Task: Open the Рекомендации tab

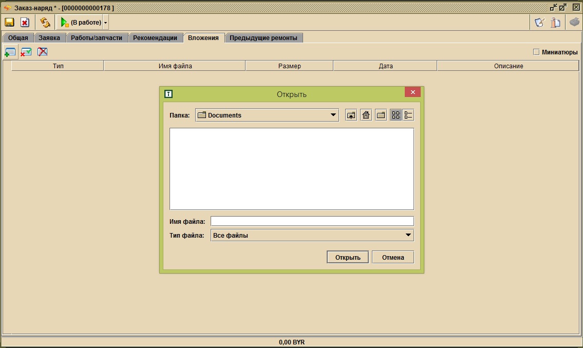Action: tap(155, 38)
